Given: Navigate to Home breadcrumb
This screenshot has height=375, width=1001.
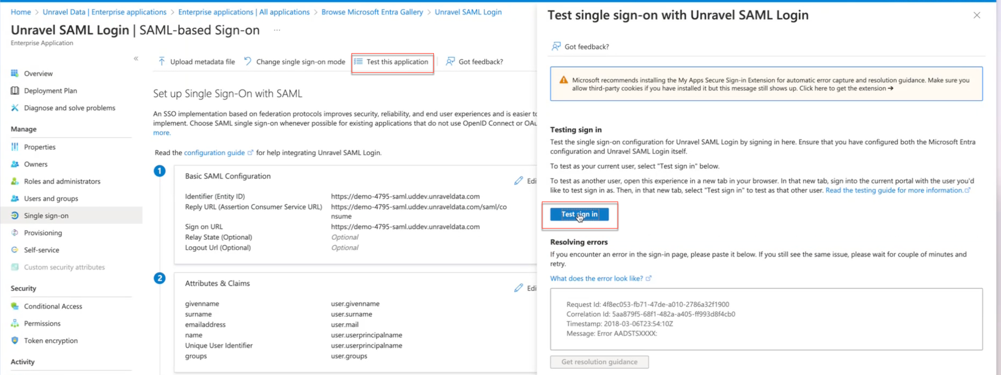Looking at the screenshot, I should (x=20, y=12).
